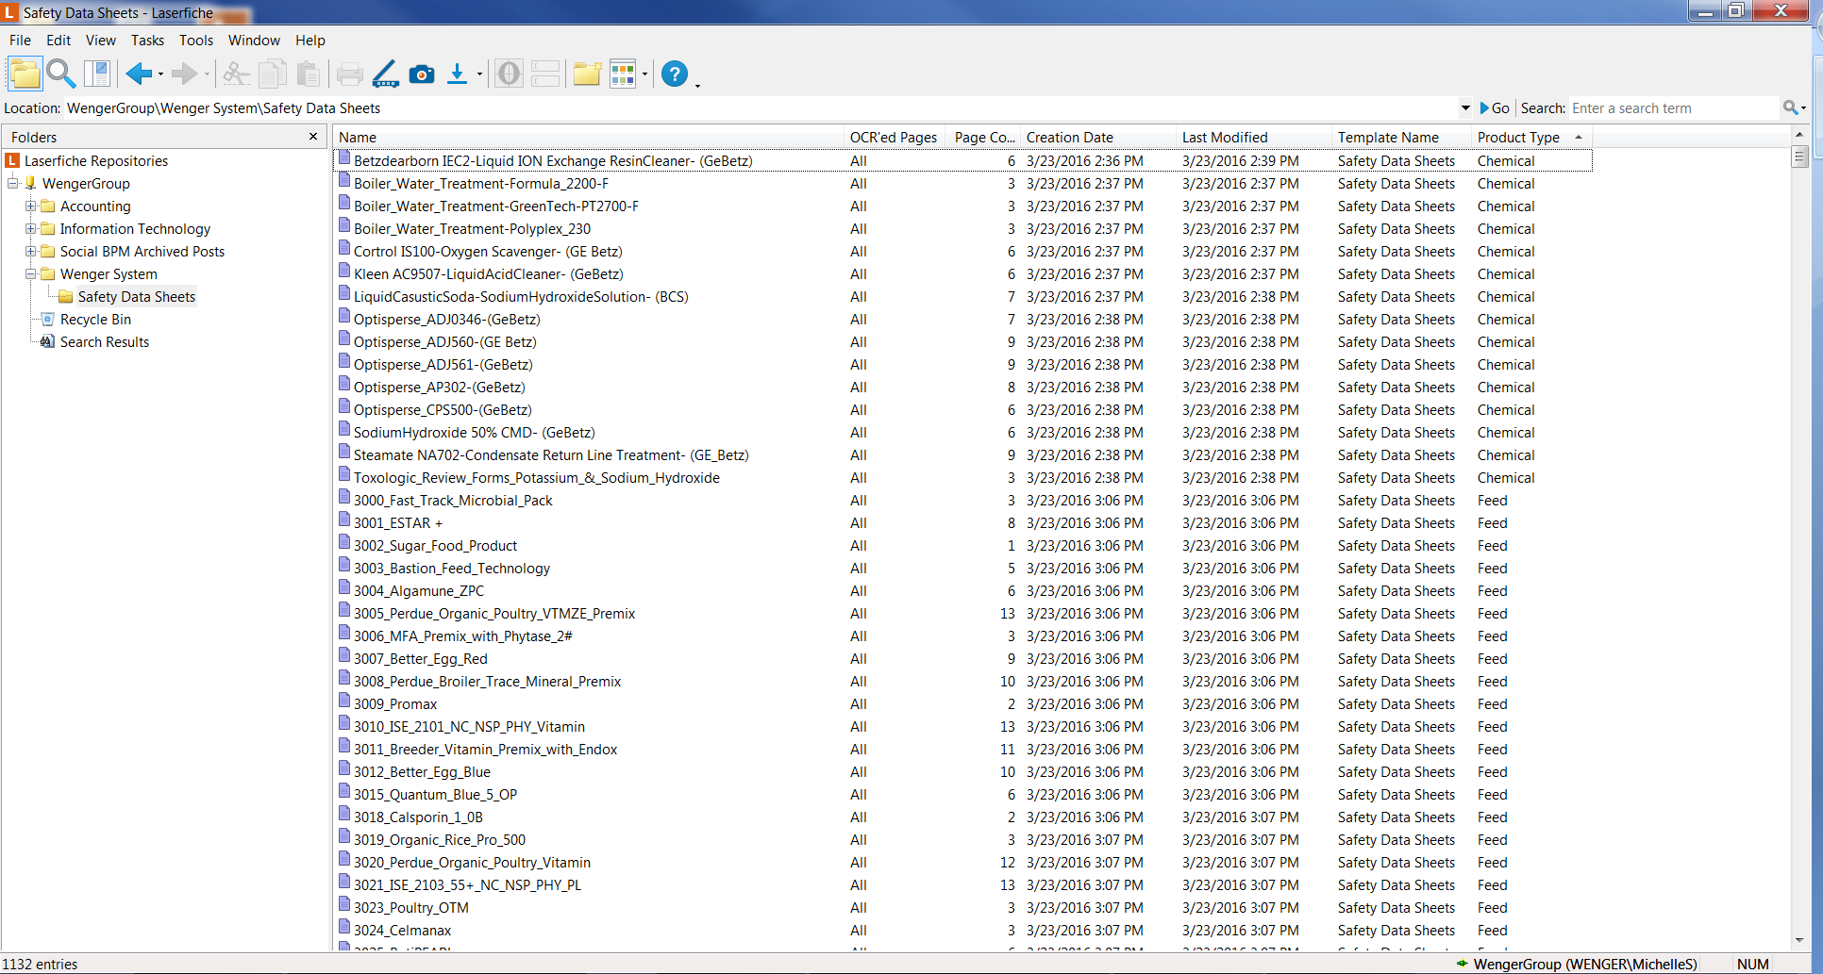The image size is (1823, 974).
Task: Open the Back history dropdown arrow
Action: coord(161,74)
